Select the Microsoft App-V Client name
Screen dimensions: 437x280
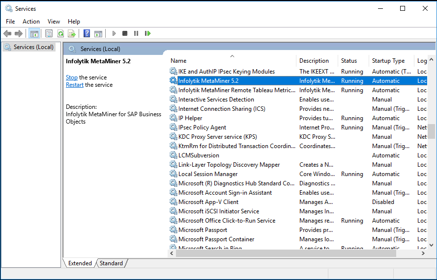coord(208,202)
